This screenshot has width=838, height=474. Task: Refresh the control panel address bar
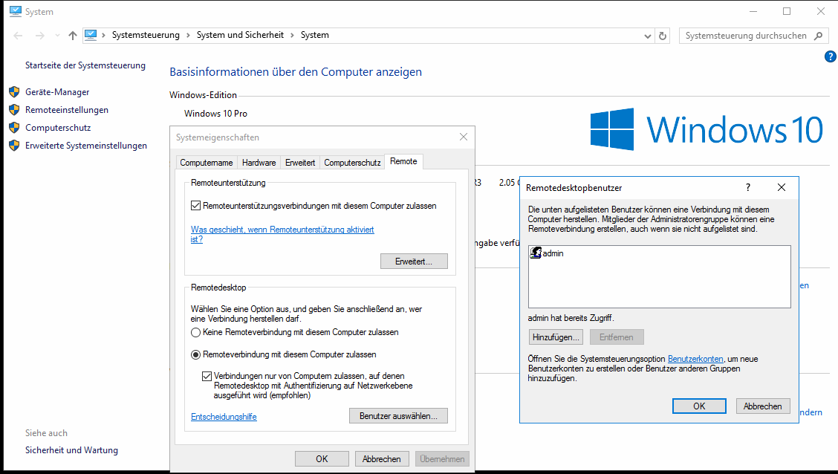663,36
